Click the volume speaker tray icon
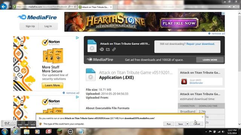The height and width of the screenshot is (135, 241). point(223,132)
